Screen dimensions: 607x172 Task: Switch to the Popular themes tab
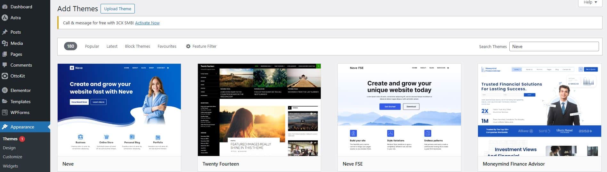[92, 46]
